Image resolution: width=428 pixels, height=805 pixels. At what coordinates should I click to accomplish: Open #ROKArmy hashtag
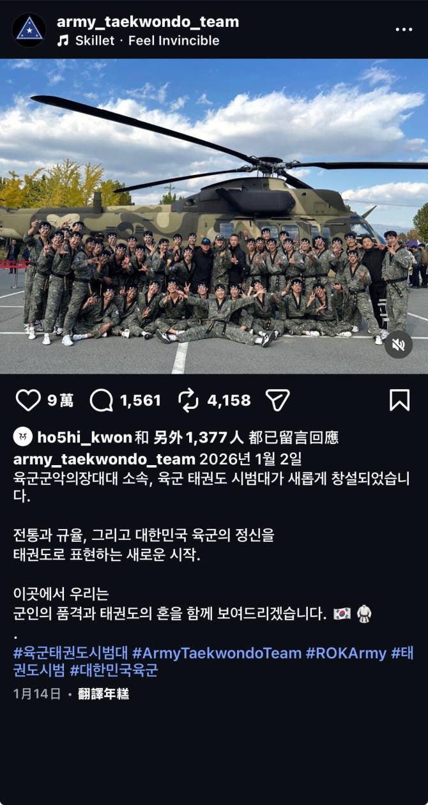click(346, 653)
